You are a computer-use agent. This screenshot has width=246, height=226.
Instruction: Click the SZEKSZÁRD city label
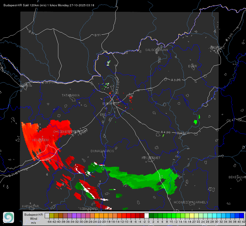pyautogui.click(x=89, y=209)
